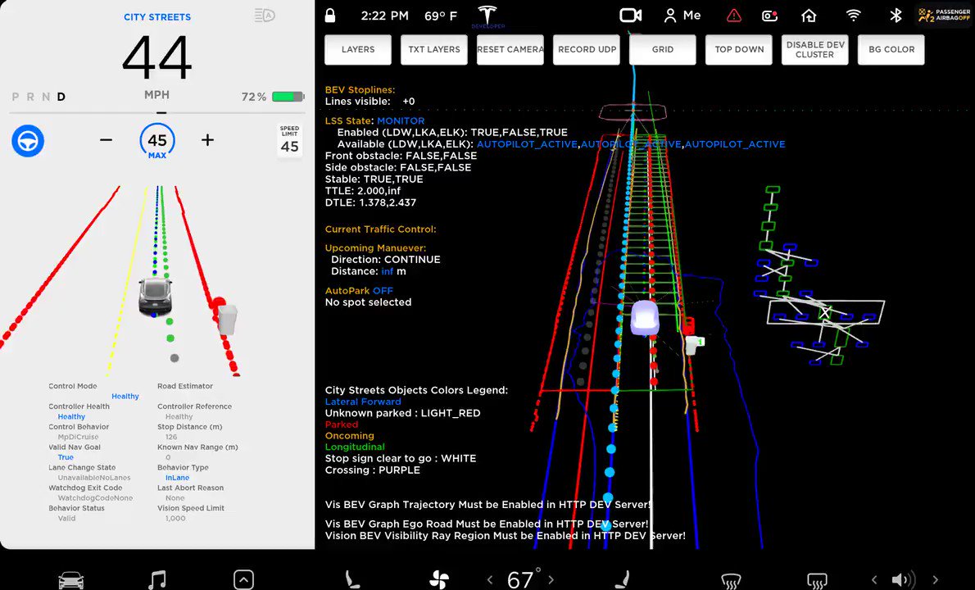Change background with BG COLOR button
Screen dimensions: 975x590
pyautogui.click(x=891, y=50)
